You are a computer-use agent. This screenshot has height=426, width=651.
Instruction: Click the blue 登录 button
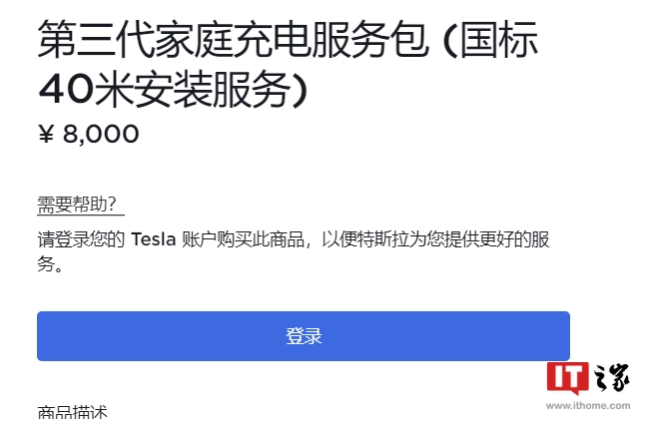click(304, 336)
